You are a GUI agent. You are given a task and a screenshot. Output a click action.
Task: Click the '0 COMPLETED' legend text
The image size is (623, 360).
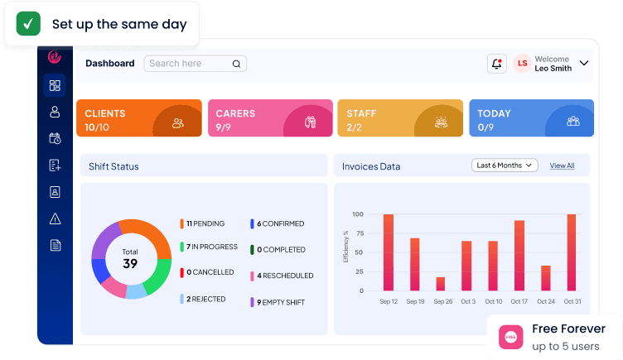tap(282, 250)
